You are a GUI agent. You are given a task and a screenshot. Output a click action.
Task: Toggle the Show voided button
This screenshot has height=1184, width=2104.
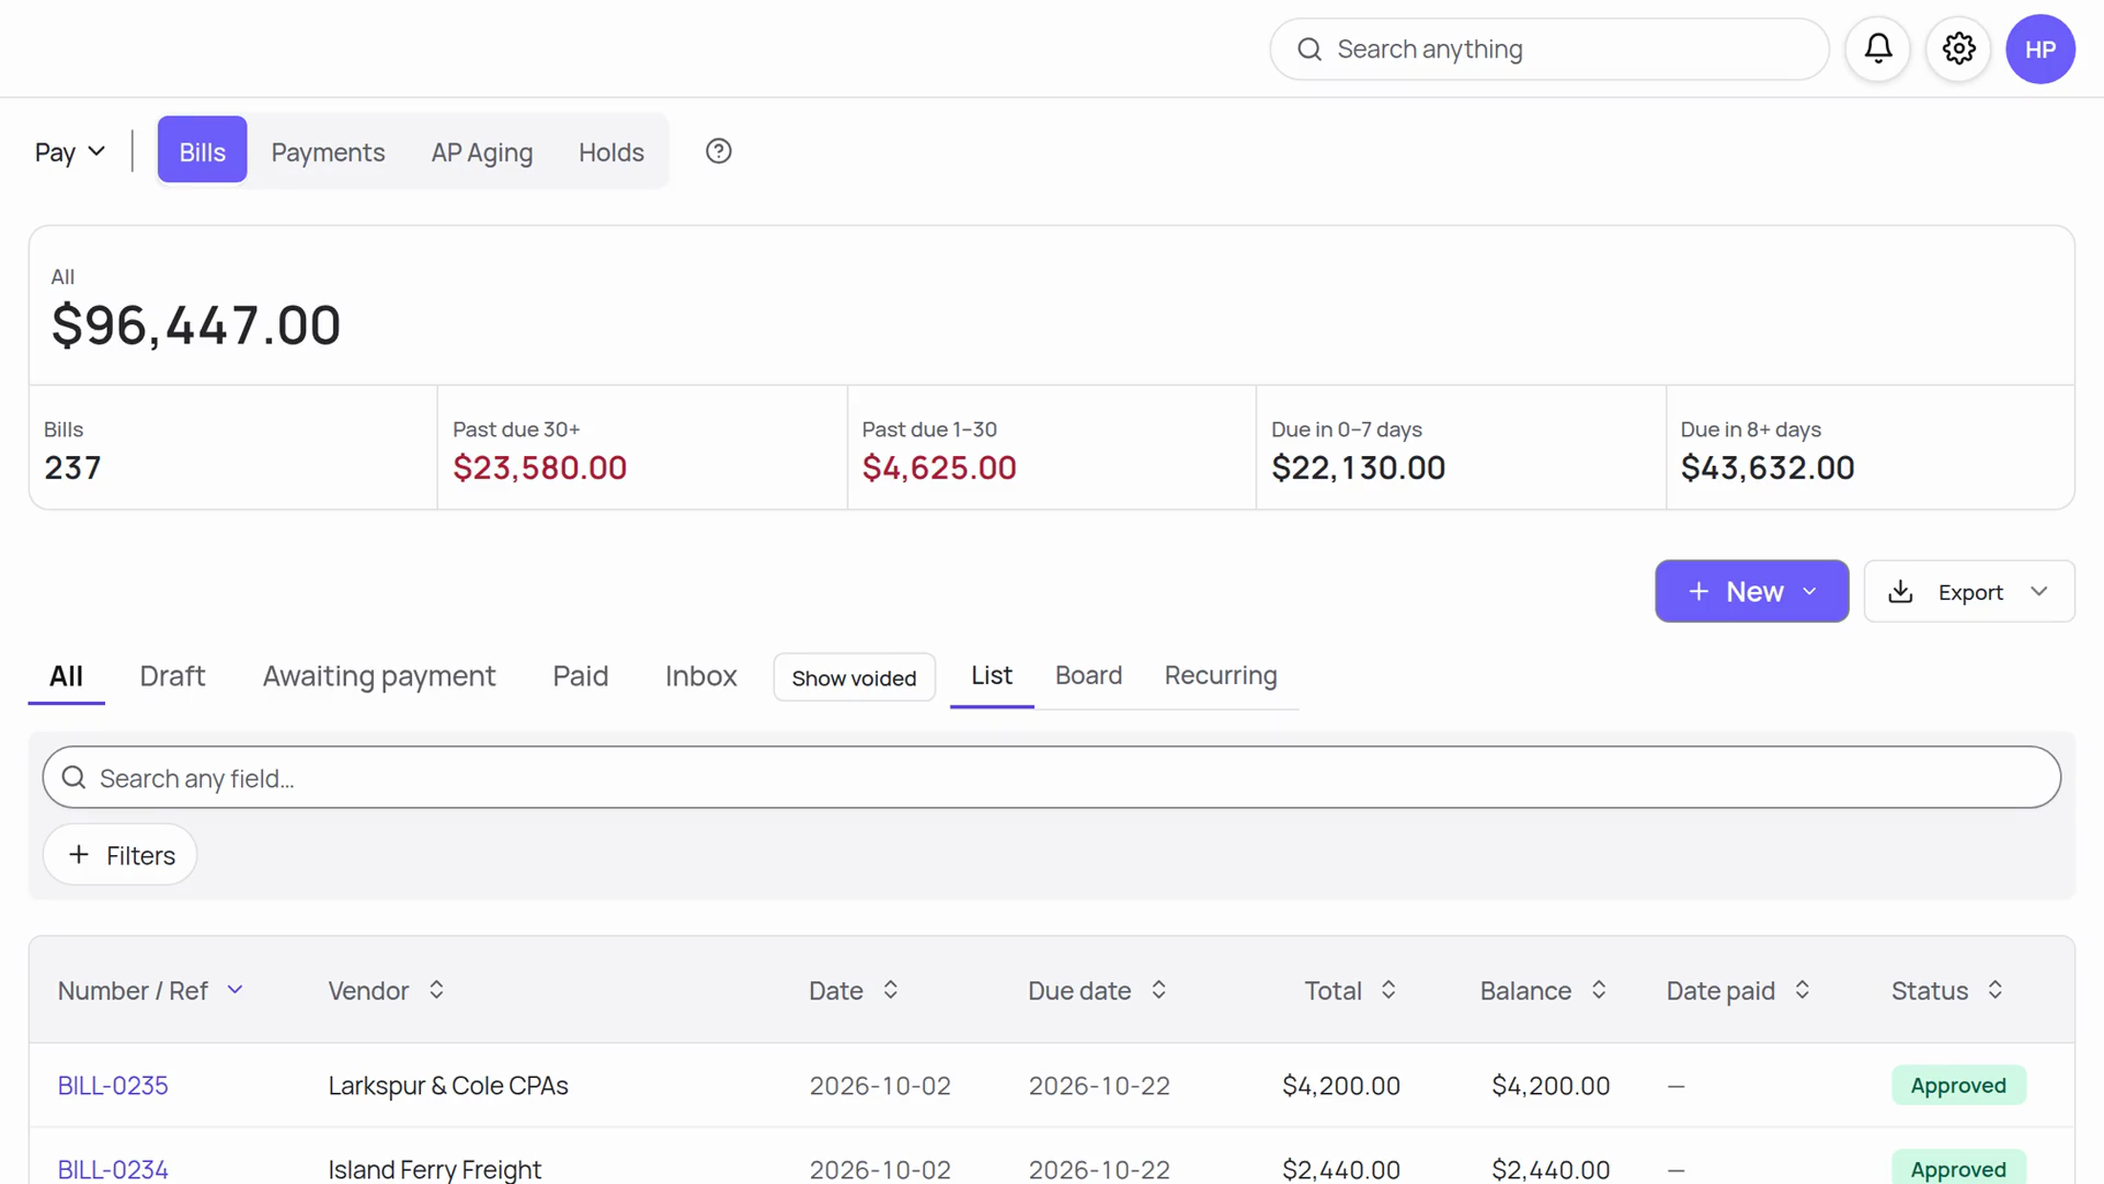coord(853,677)
